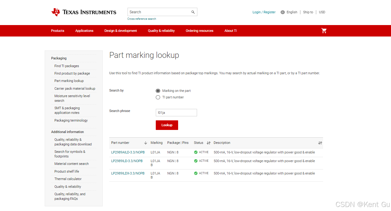Select TI part number radio

pos(158,97)
